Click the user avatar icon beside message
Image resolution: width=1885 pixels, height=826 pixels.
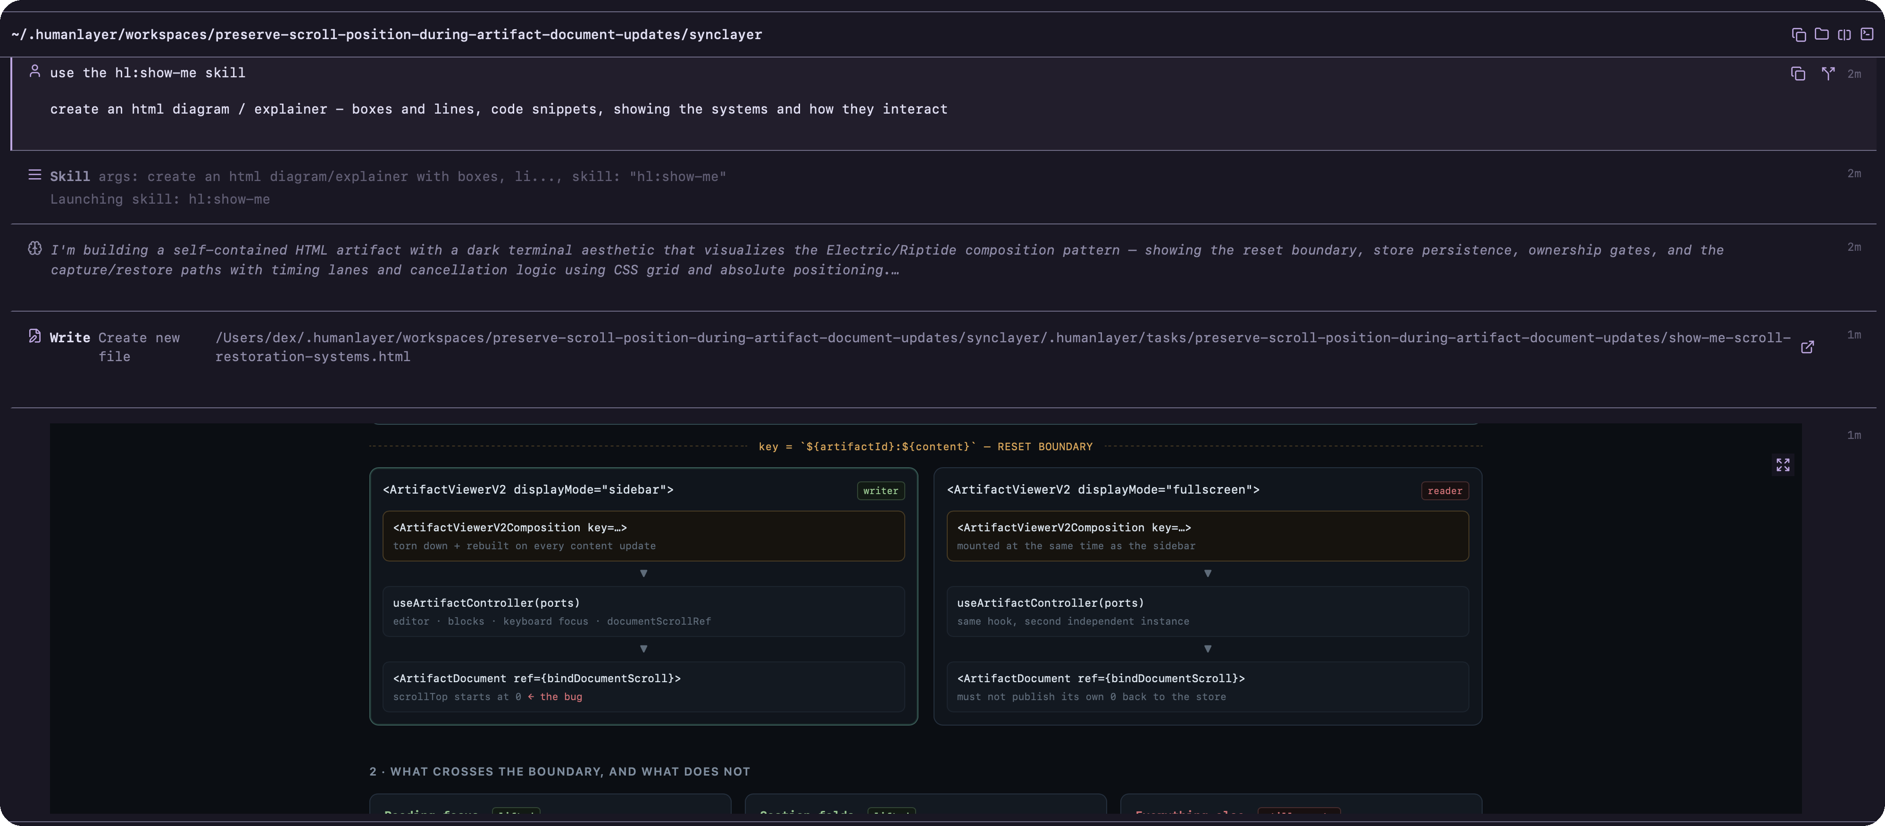pyautogui.click(x=34, y=71)
